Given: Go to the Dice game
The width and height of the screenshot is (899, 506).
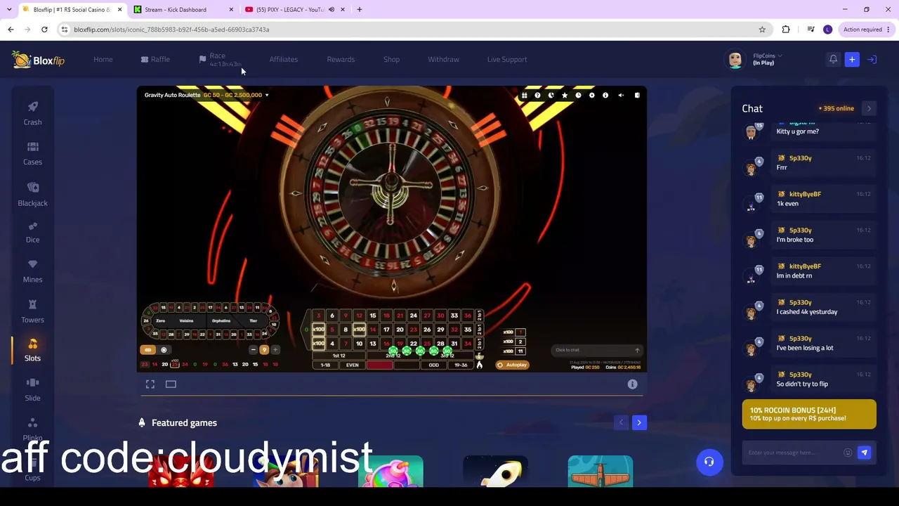Looking at the screenshot, I should (32, 232).
